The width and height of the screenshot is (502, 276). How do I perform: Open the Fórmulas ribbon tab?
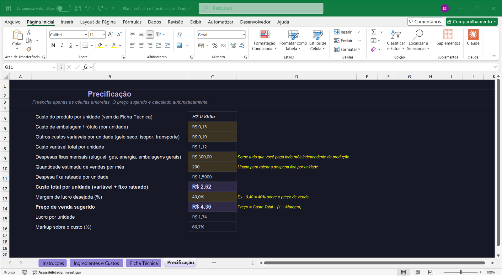coord(132,22)
